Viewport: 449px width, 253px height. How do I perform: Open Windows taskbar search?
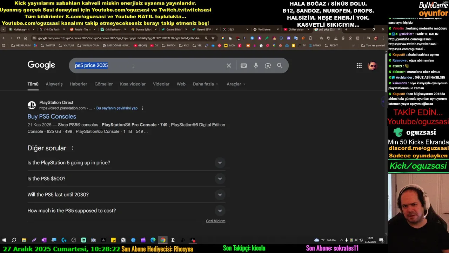(x=14, y=240)
